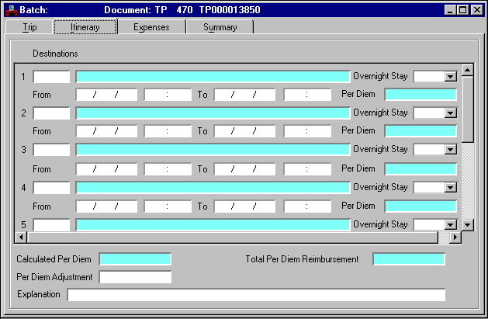Click the Per Diem field of destination 4

point(421,206)
